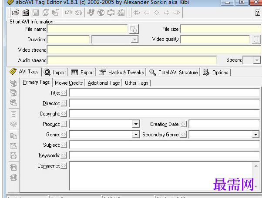Click the first sidebar icon at the top
This screenshot has width=262, height=198.
pyautogui.click(x=13, y=83)
